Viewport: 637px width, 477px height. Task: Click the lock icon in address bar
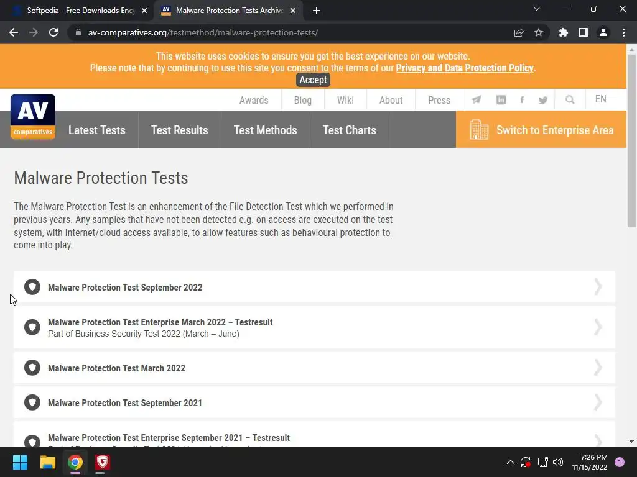click(78, 32)
